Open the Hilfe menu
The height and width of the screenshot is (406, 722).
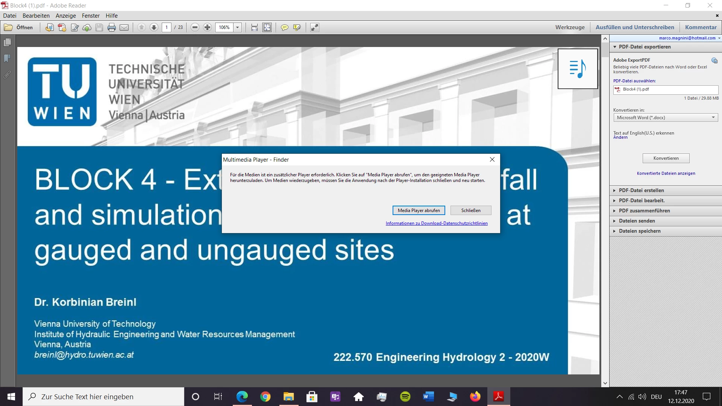point(112,16)
